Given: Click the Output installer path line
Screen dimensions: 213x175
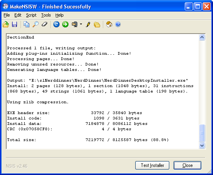Looking at the screenshot, I should point(97,81).
